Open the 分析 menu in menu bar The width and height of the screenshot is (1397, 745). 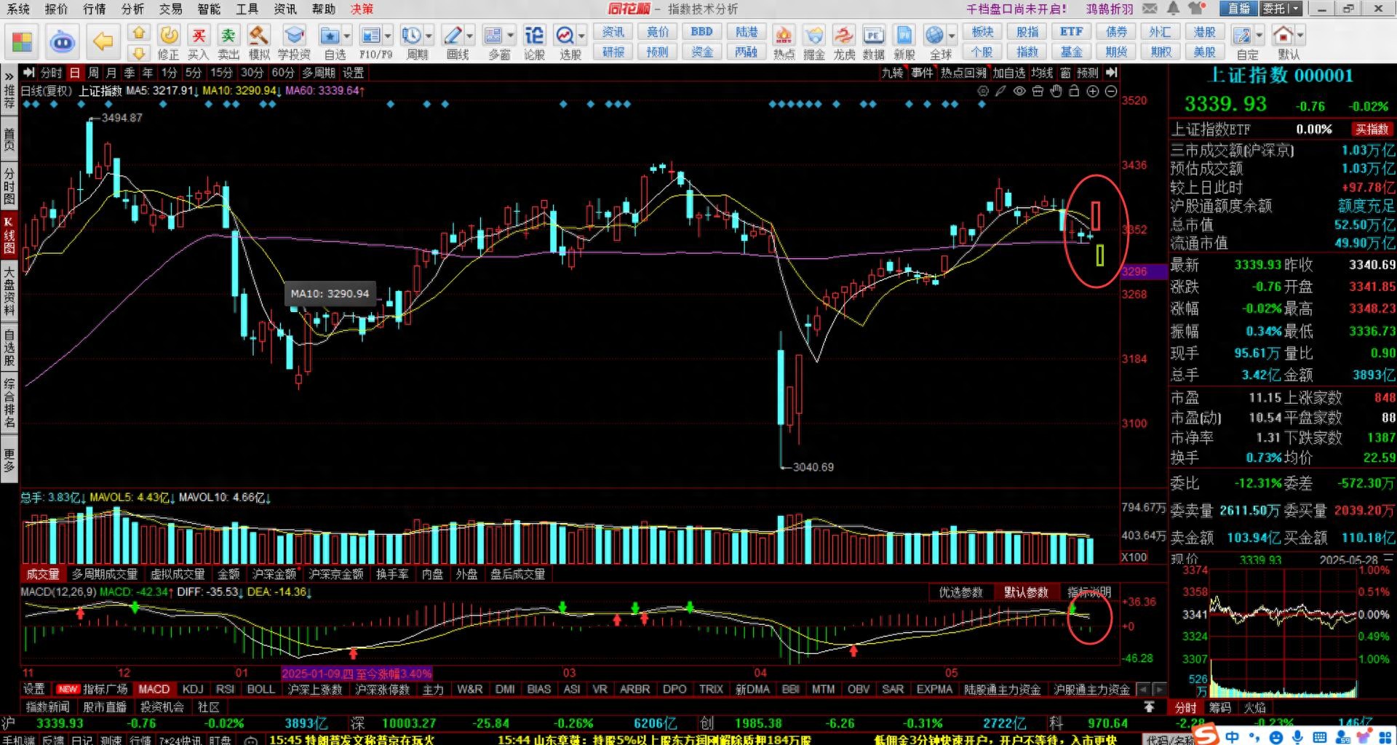(132, 9)
